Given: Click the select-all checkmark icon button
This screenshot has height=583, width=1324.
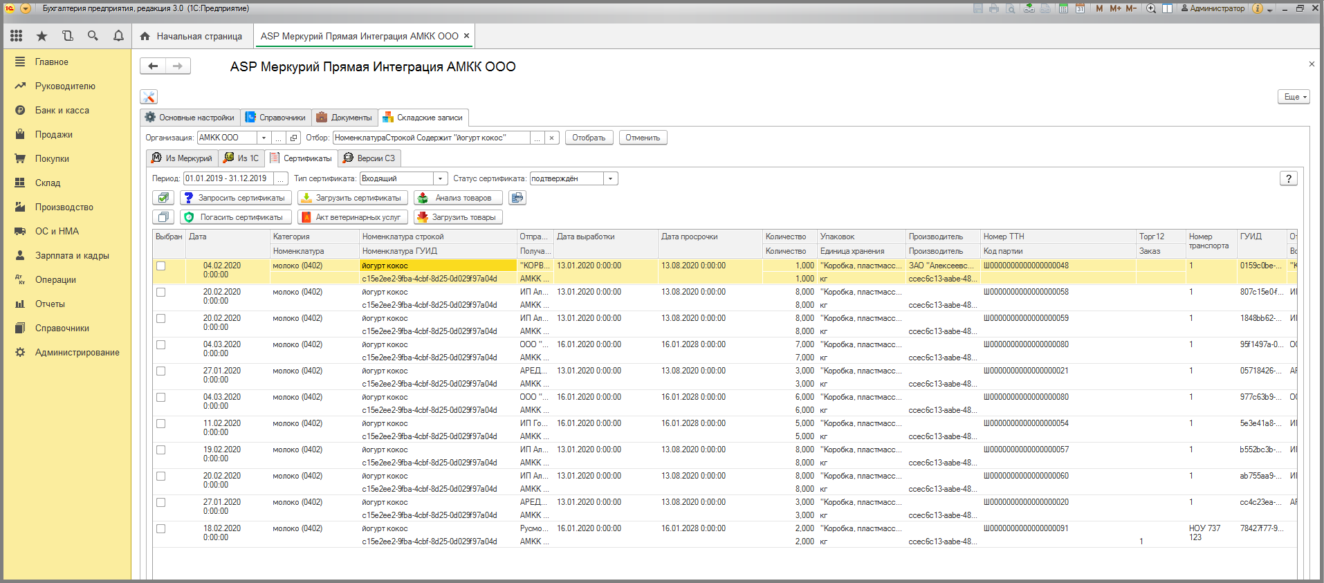Looking at the screenshot, I should (163, 198).
